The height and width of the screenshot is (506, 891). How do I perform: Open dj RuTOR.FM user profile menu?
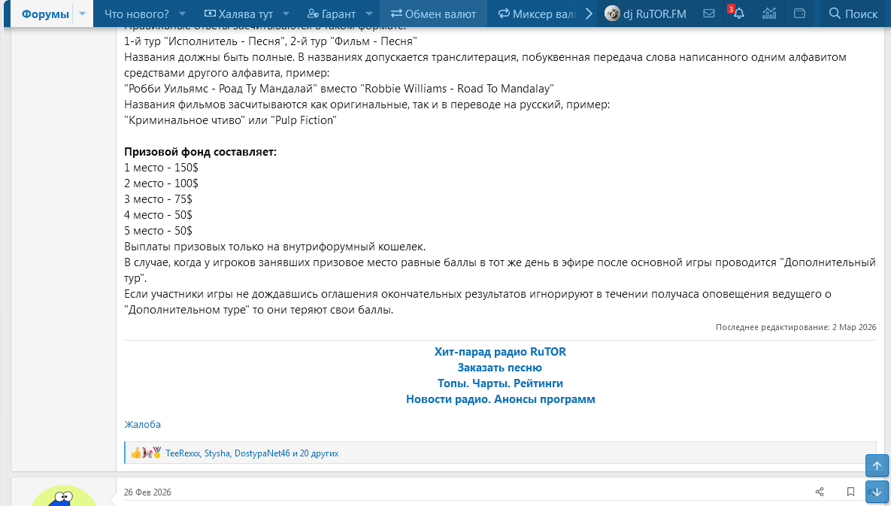pyautogui.click(x=646, y=14)
